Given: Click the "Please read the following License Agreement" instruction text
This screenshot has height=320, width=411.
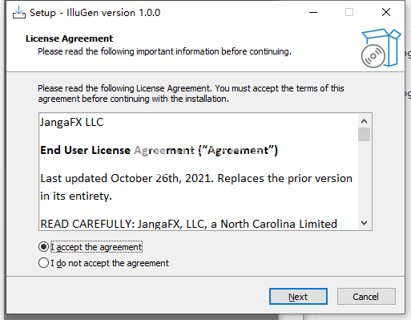Looking at the screenshot, I should (x=191, y=94).
